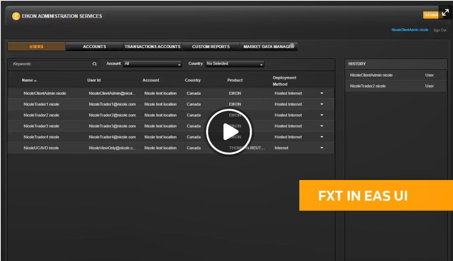453x261 pixels.
Task: Click the NicoleViewOnly@nicole.c... user id
Action: tap(112, 148)
